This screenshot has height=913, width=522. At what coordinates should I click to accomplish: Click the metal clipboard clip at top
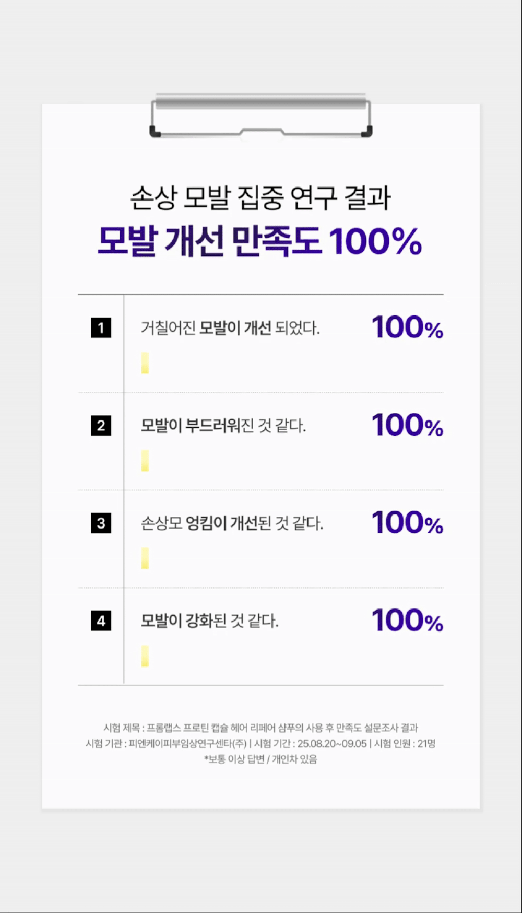click(261, 116)
